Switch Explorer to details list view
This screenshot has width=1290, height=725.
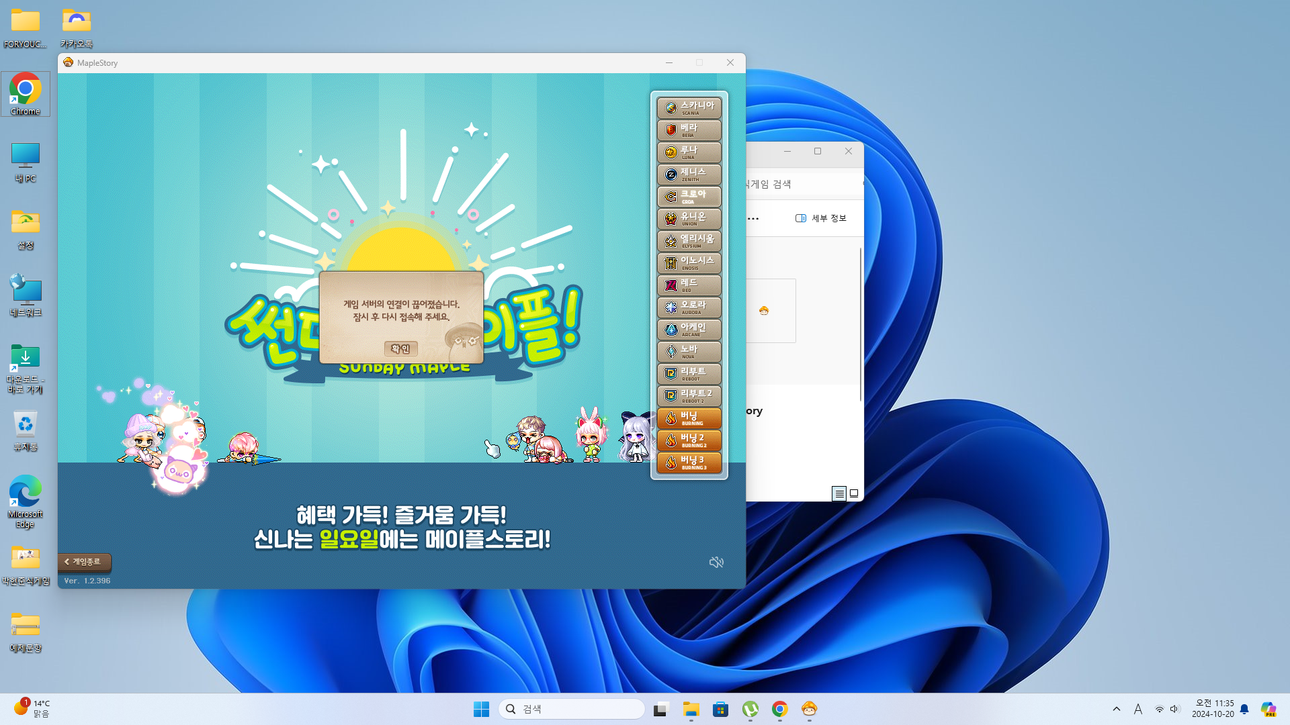[839, 493]
